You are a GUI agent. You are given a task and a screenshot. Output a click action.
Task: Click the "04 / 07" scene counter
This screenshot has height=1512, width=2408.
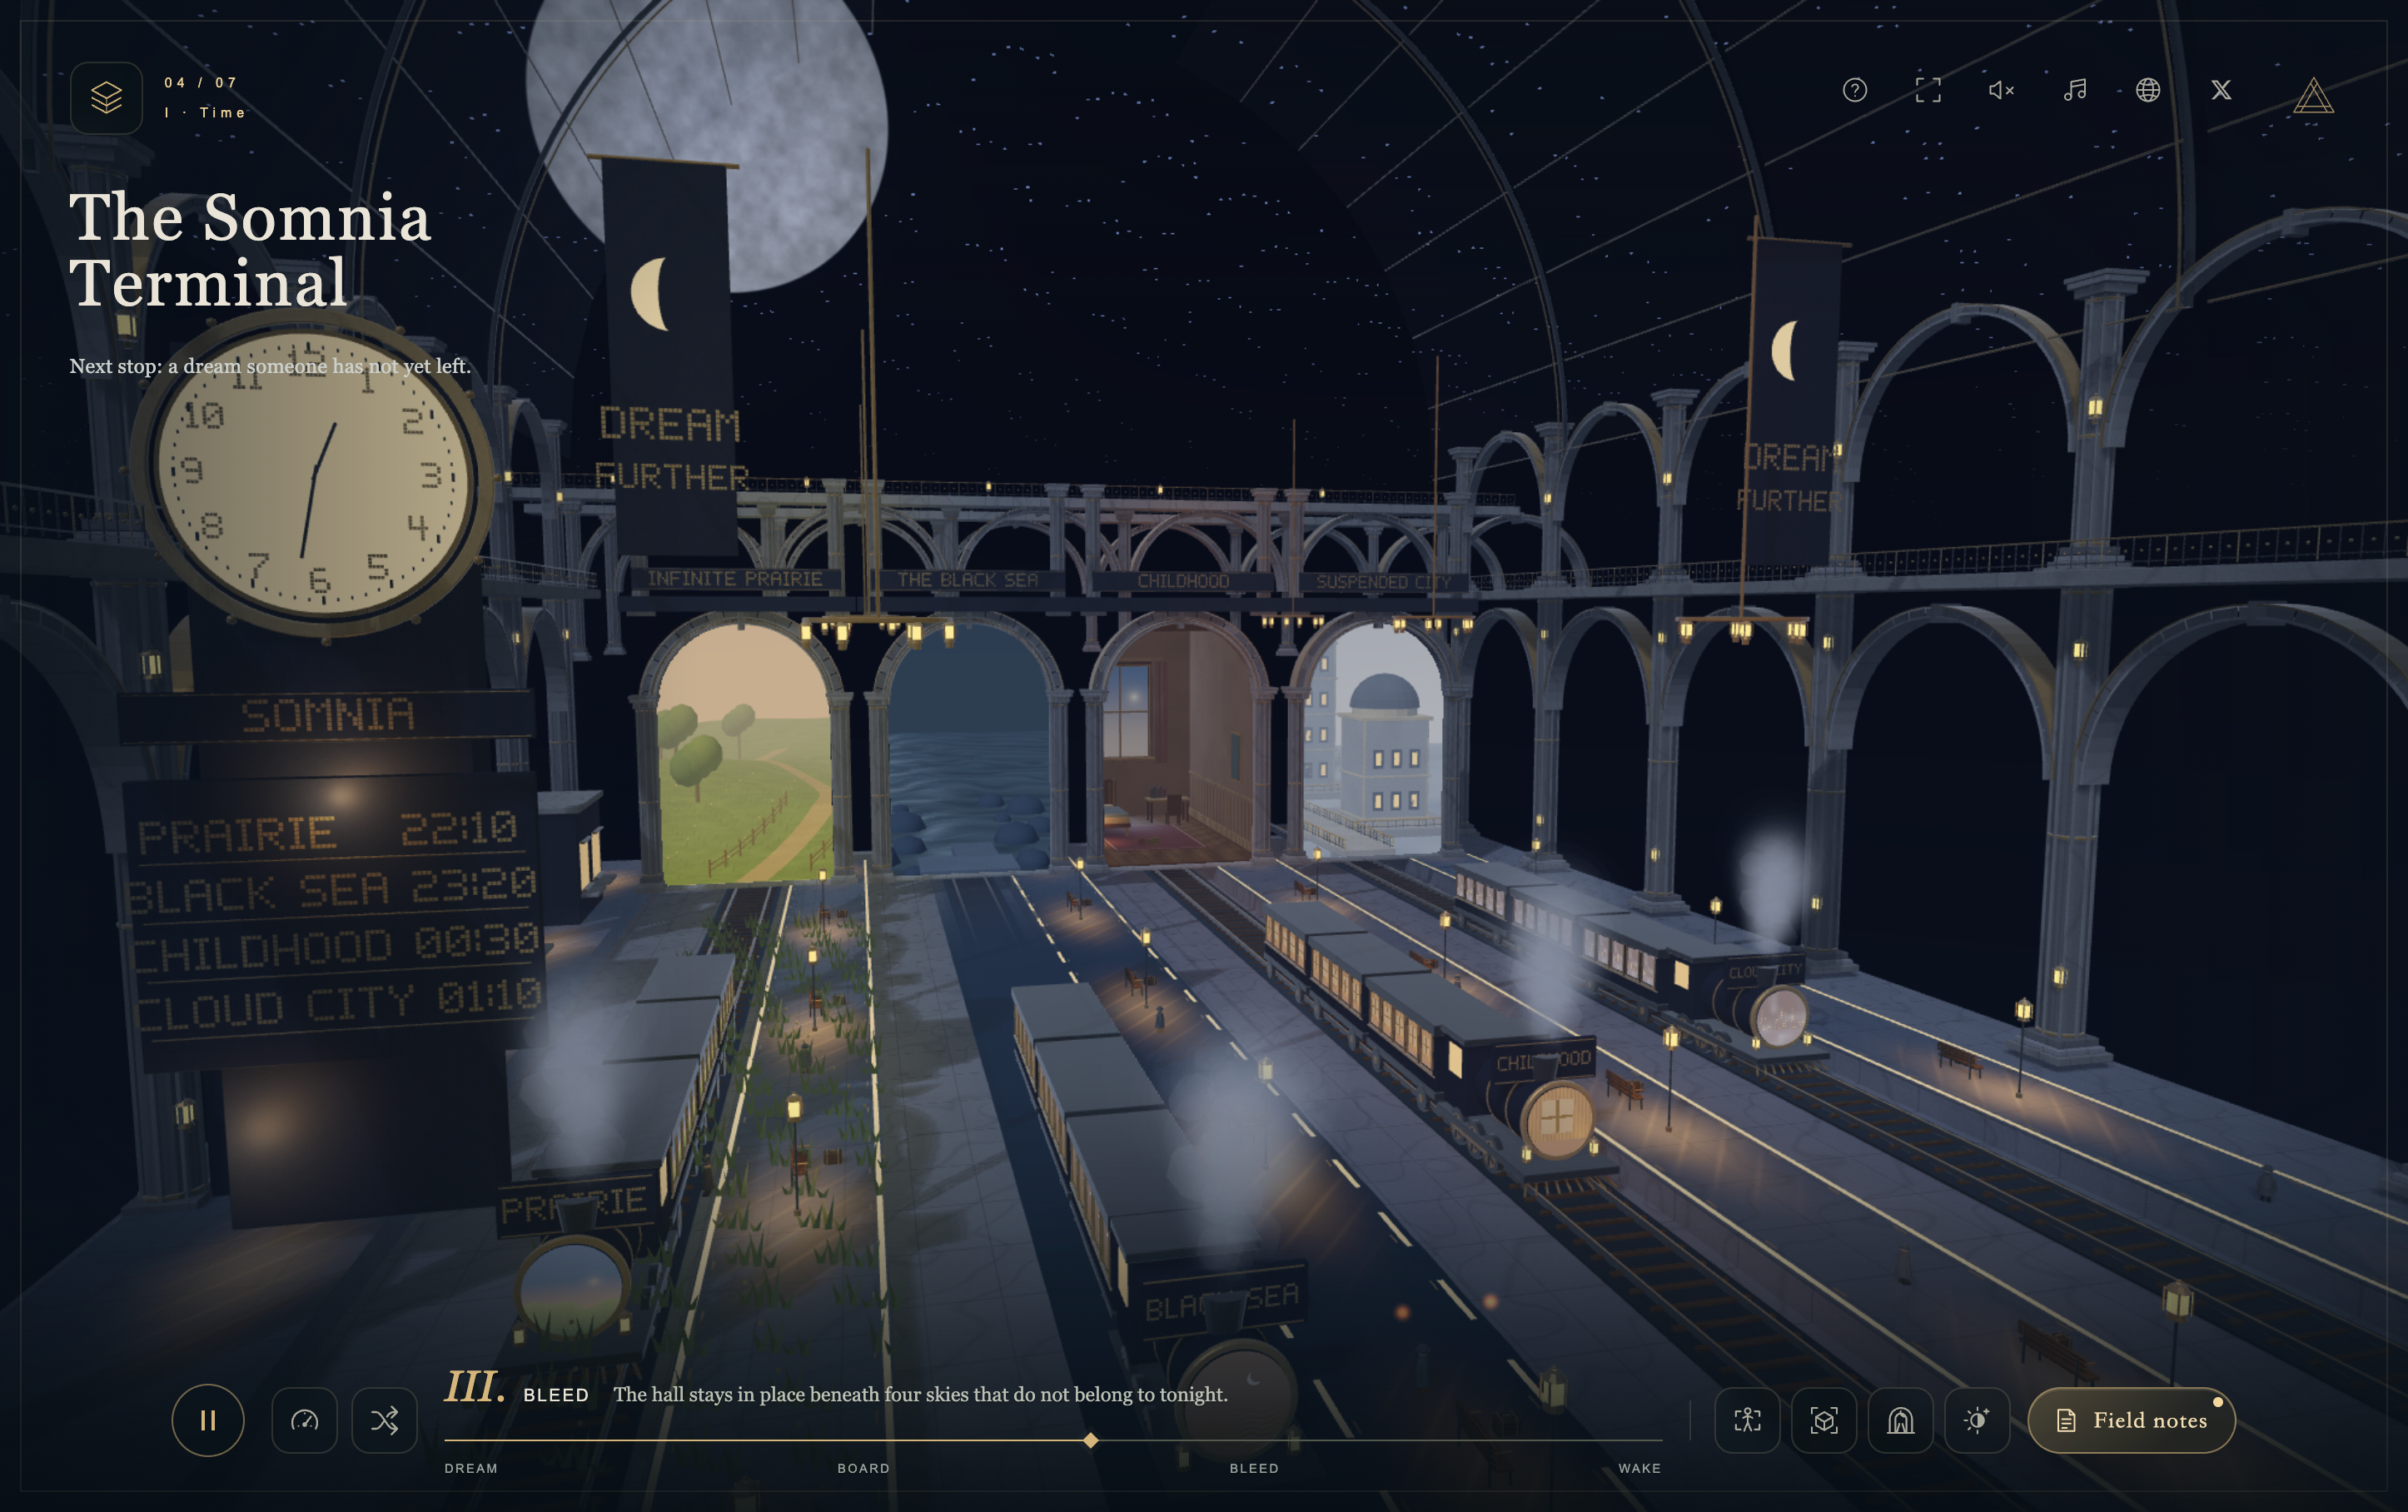pyautogui.click(x=200, y=83)
